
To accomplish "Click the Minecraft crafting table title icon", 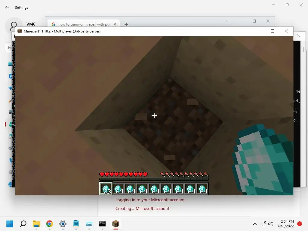I will (x=20, y=31).
